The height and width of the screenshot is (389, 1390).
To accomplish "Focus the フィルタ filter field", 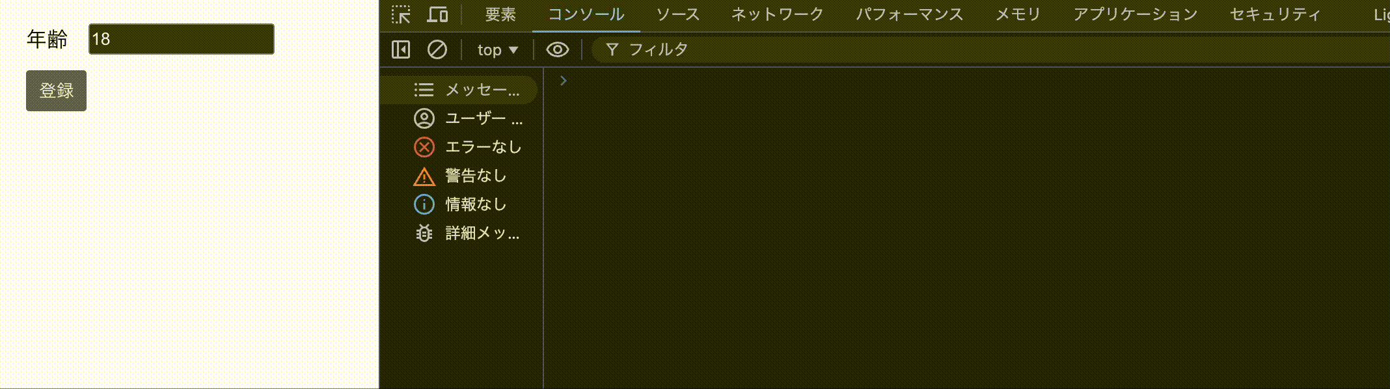I will coord(989,49).
